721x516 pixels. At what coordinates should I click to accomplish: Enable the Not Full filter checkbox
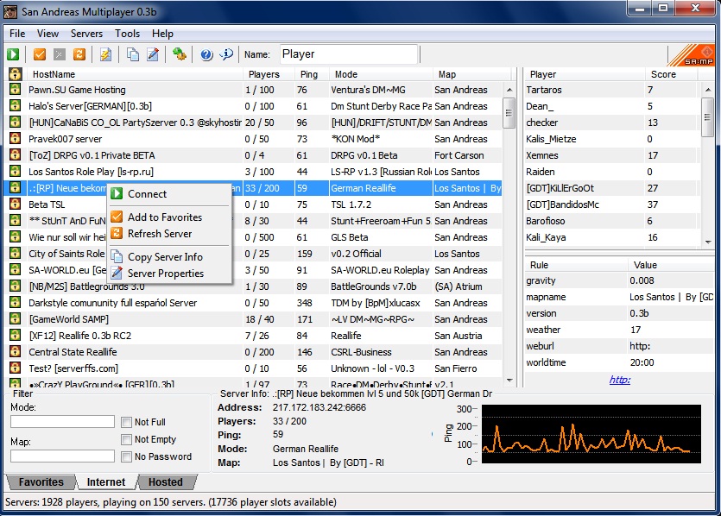pyautogui.click(x=127, y=422)
